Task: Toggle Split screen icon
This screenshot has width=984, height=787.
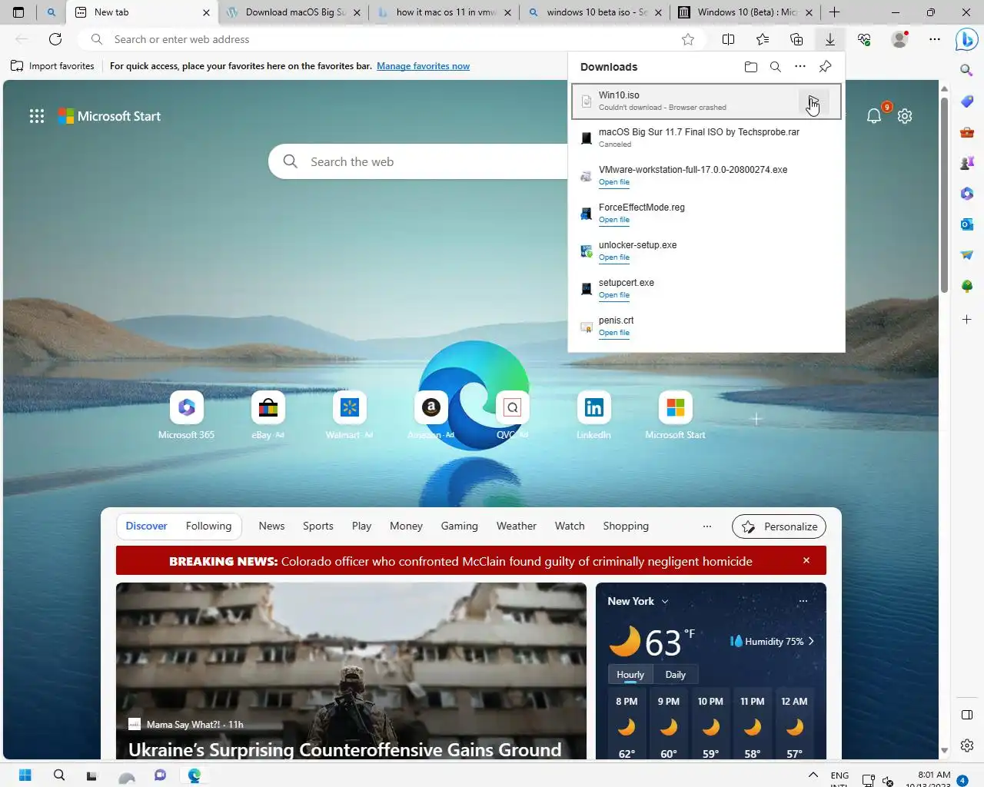Action: (x=729, y=39)
